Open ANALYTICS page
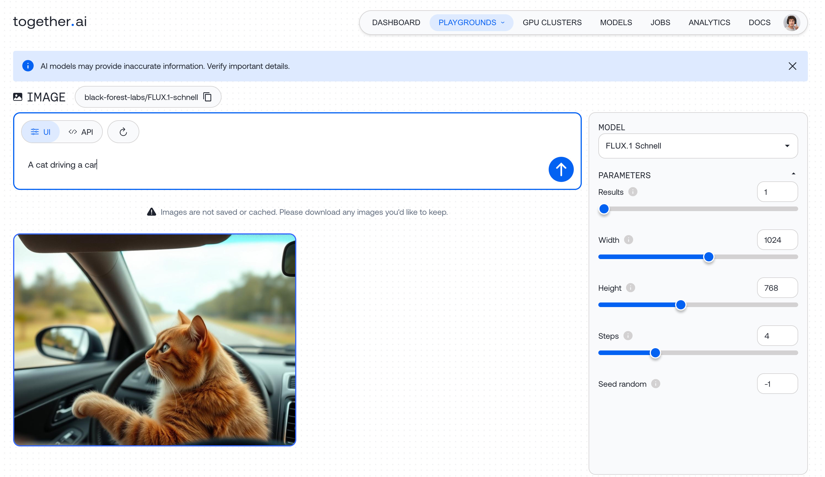Viewport: 825px width, 477px height. (709, 23)
